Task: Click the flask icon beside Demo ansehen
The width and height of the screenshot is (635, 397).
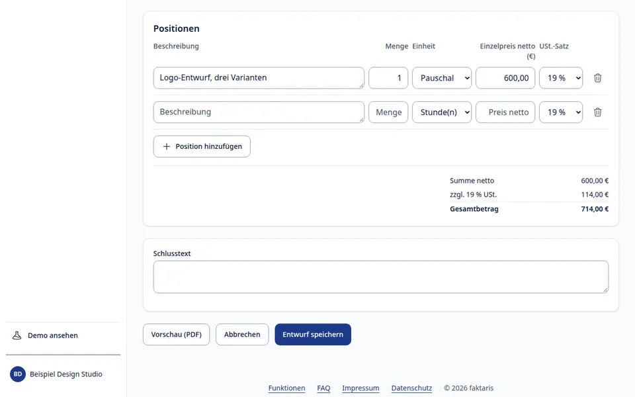Action: [x=17, y=335]
